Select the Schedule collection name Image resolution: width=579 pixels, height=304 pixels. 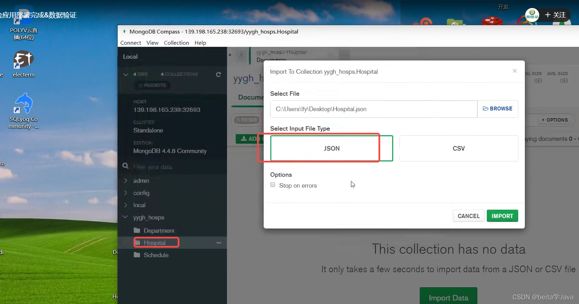[156, 255]
